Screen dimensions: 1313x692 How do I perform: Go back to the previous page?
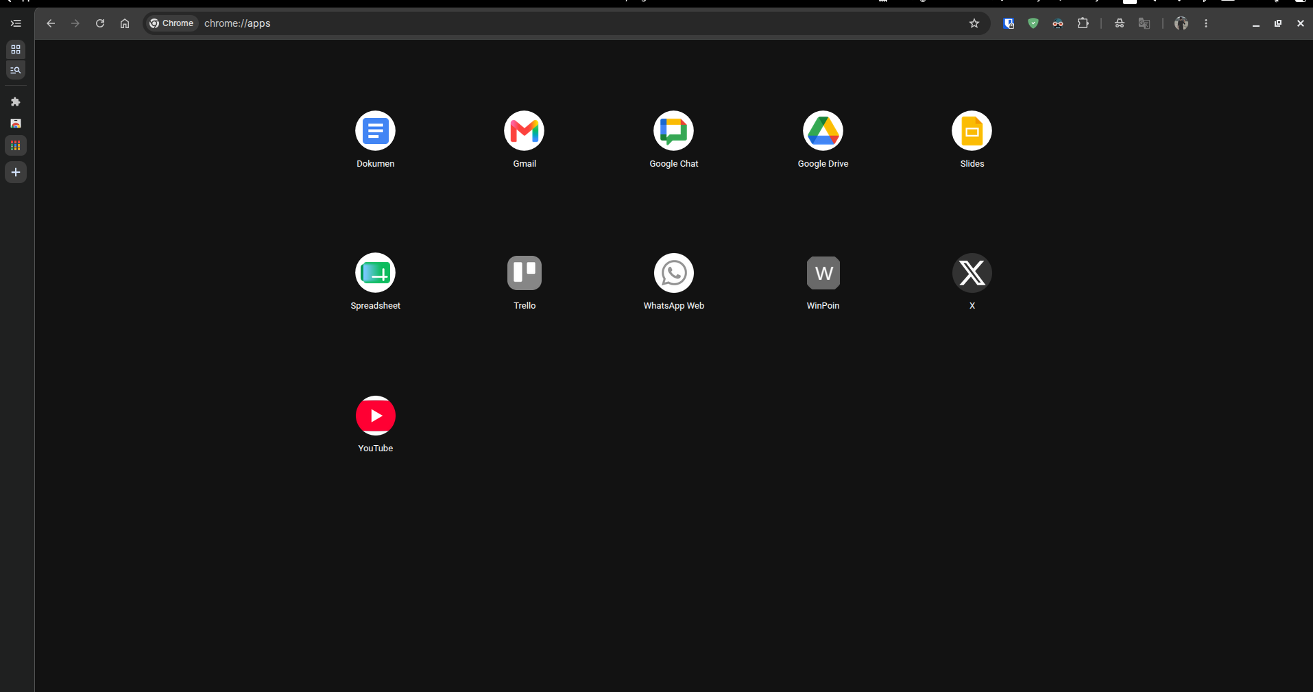click(x=51, y=23)
